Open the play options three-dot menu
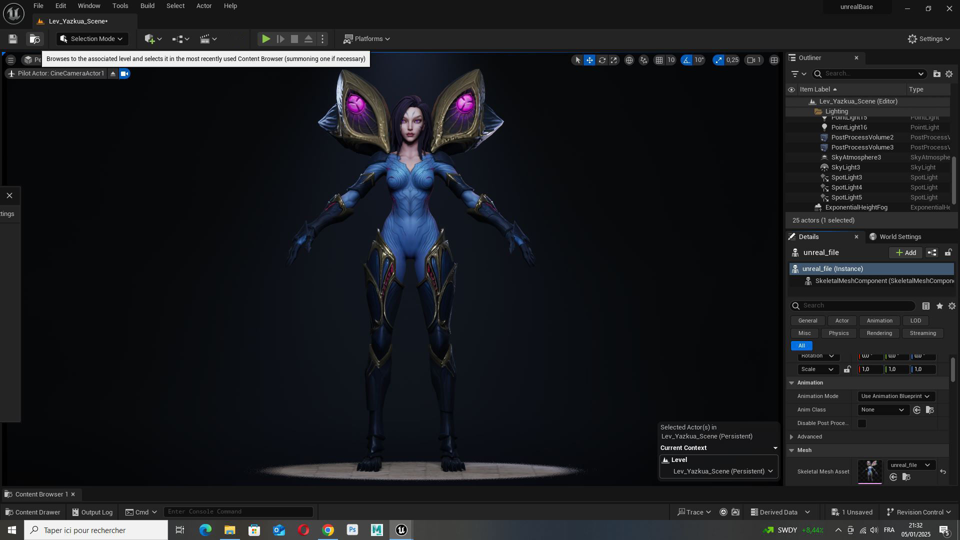Viewport: 960px width, 540px height. tap(322, 39)
